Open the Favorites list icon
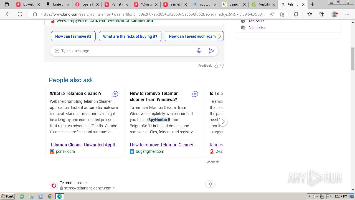Viewport: 355px width, 200px height. tap(310, 14)
